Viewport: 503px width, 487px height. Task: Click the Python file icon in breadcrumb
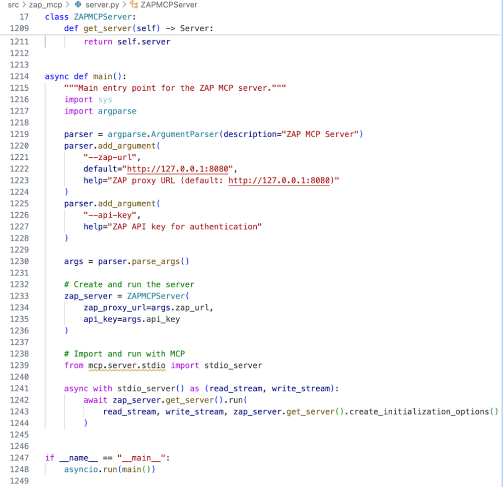coord(78,5)
